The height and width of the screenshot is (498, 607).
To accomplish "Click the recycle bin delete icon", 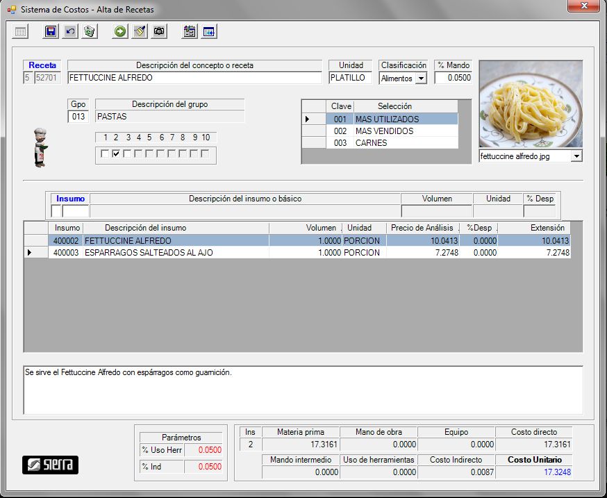I will click(x=89, y=31).
